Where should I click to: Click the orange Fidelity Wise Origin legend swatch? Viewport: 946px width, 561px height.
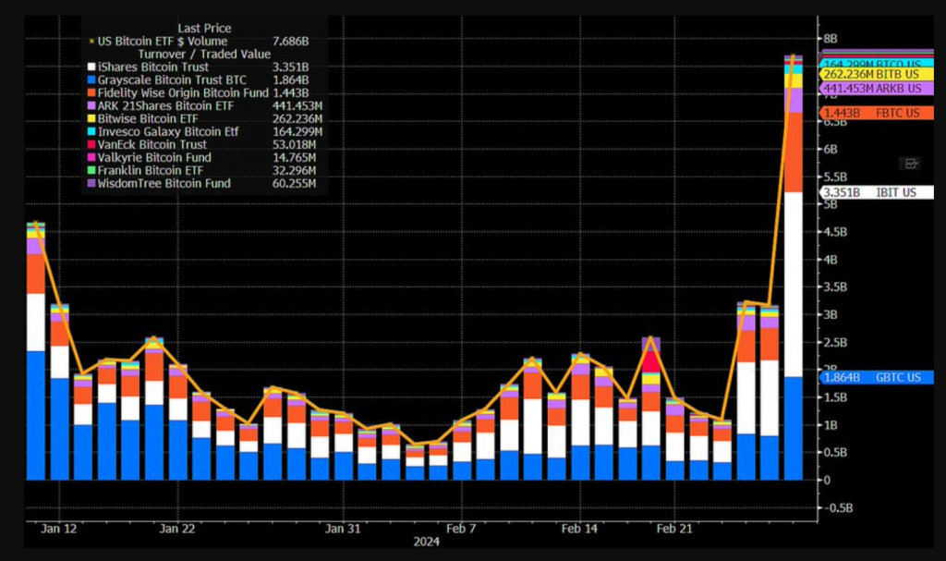pyautogui.click(x=91, y=93)
